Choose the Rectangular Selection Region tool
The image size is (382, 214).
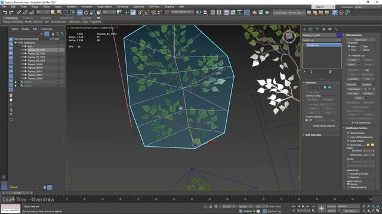click(66, 12)
